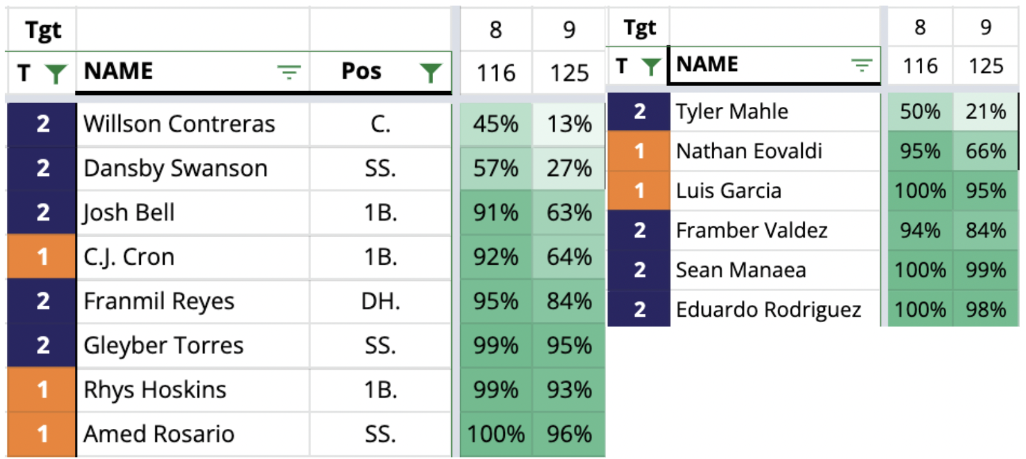Open the T column filter in right table
The width and height of the screenshot is (1026, 459).
click(651, 66)
